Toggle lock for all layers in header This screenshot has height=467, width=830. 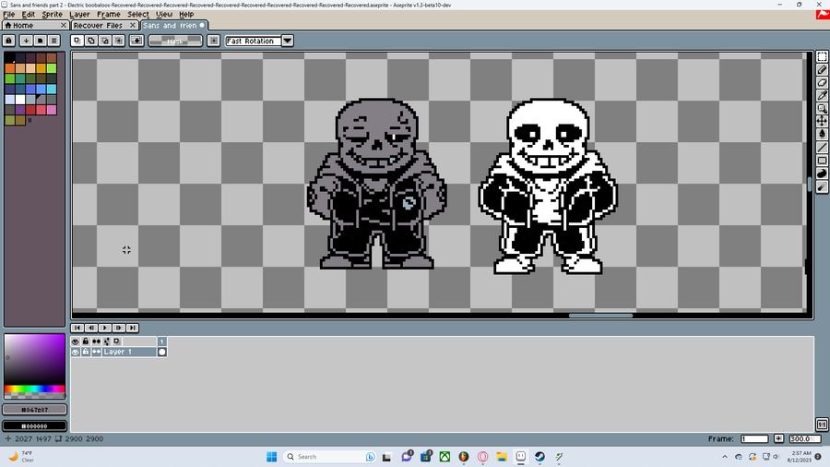[86, 341]
